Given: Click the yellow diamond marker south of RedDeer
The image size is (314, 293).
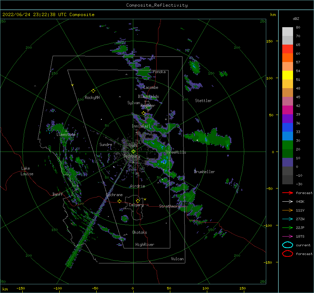Looking at the screenshot, I should click(143, 113).
